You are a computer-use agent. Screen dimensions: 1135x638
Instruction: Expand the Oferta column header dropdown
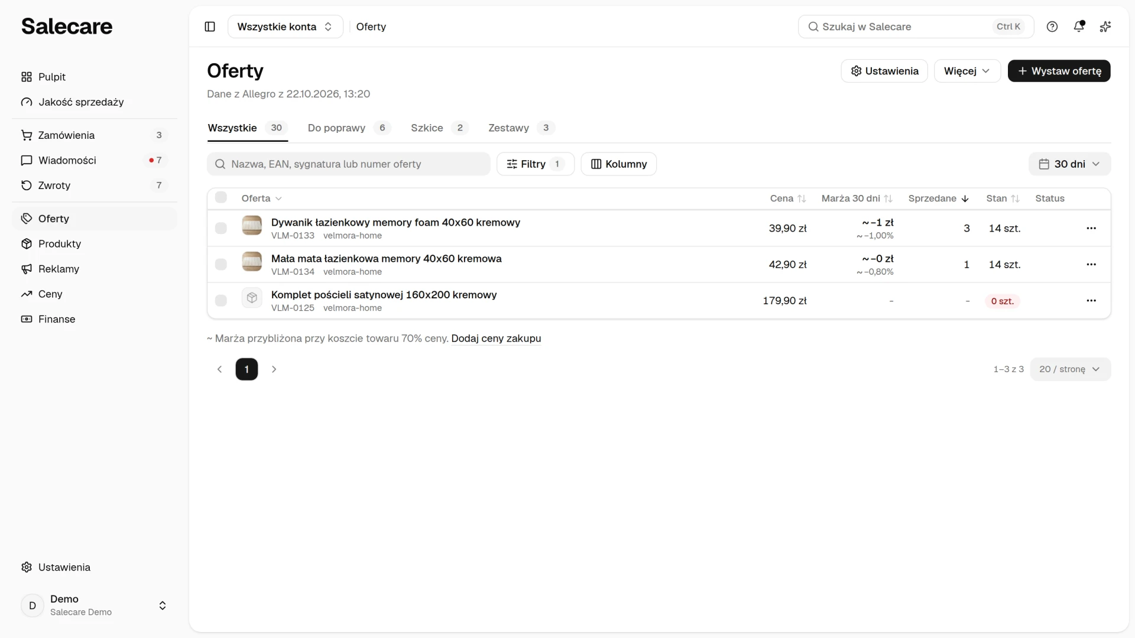coord(262,198)
